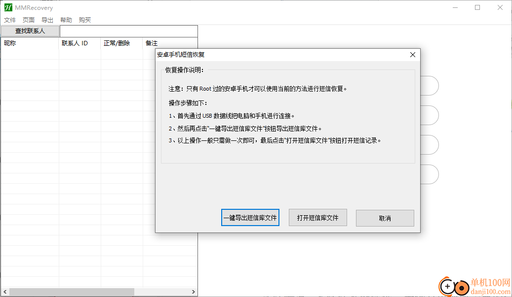Click the MMRecovery app icon in title bar

pos(8,7)
